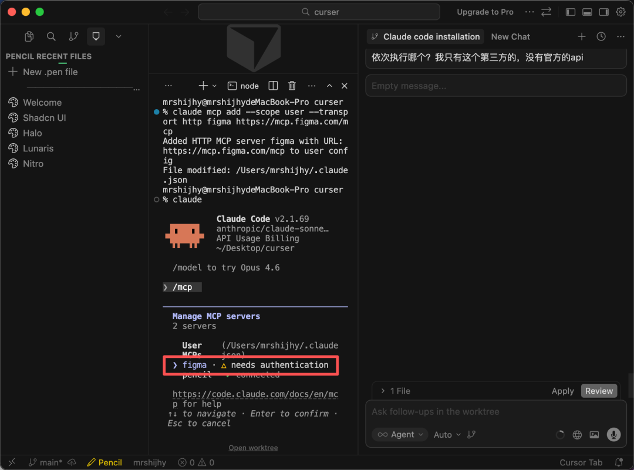Click the chat message about third-party api
This screenshot has height=470, width=634.
pos(495,58)
